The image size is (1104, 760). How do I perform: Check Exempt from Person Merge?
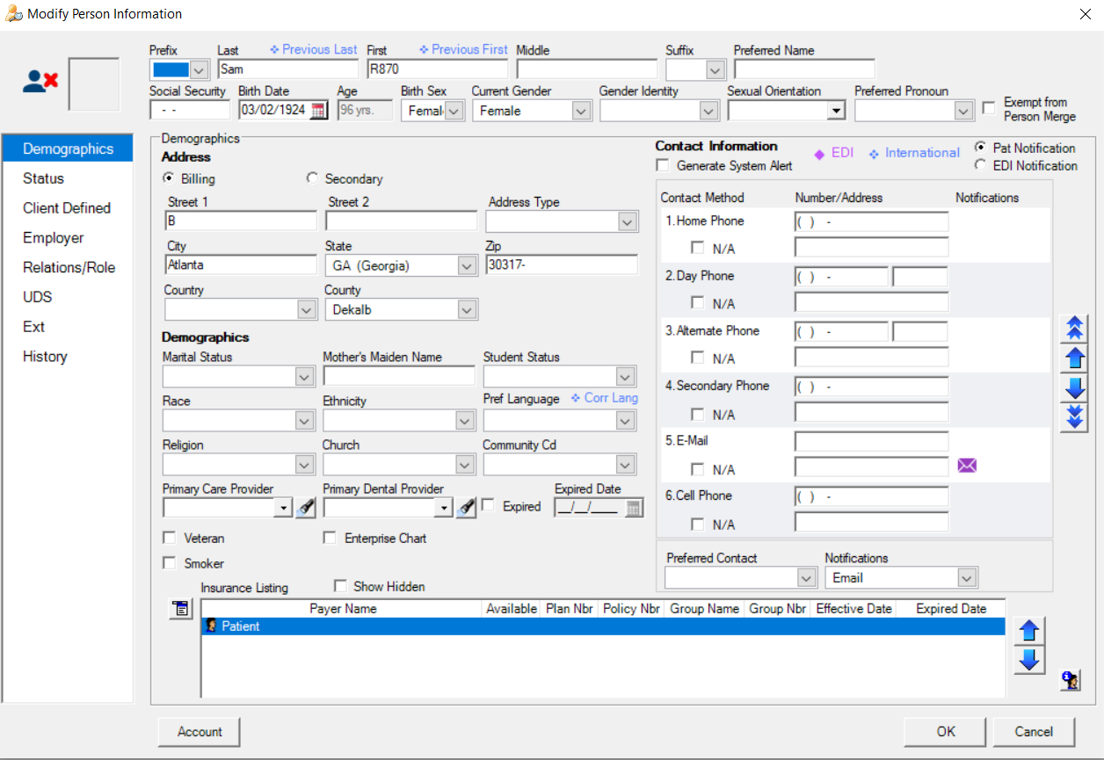pyautogui.click(x=989, y=108)
